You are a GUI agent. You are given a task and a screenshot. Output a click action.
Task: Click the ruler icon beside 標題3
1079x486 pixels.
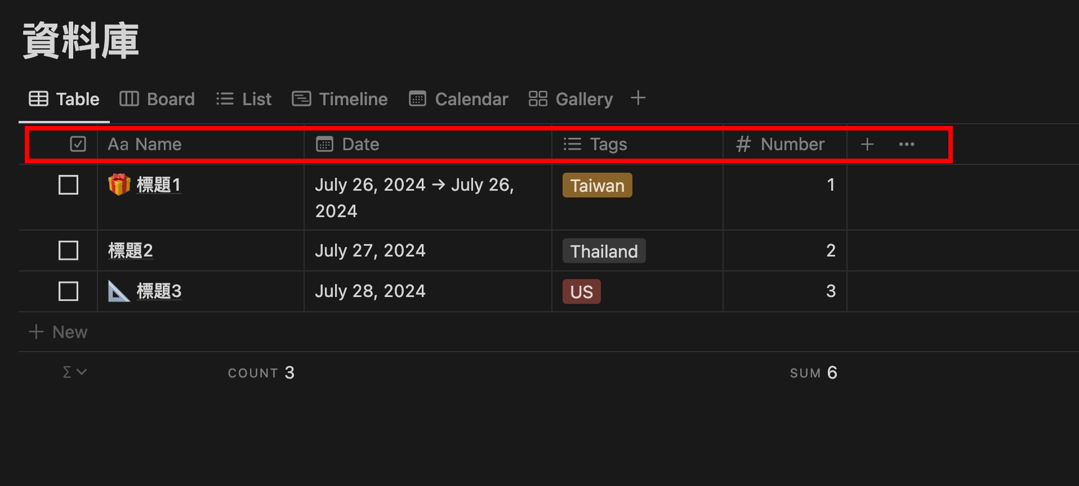119,291
